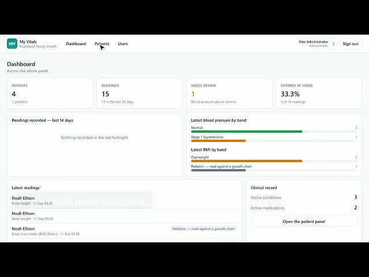Image resolution: width=369 pixels, height=277 pixels.
Task: Click the Sign out button
Action: coord(351,44)
